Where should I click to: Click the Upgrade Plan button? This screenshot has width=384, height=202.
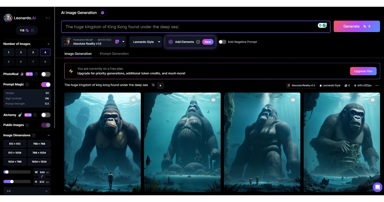pyautogui.click(x=363, y=71)
